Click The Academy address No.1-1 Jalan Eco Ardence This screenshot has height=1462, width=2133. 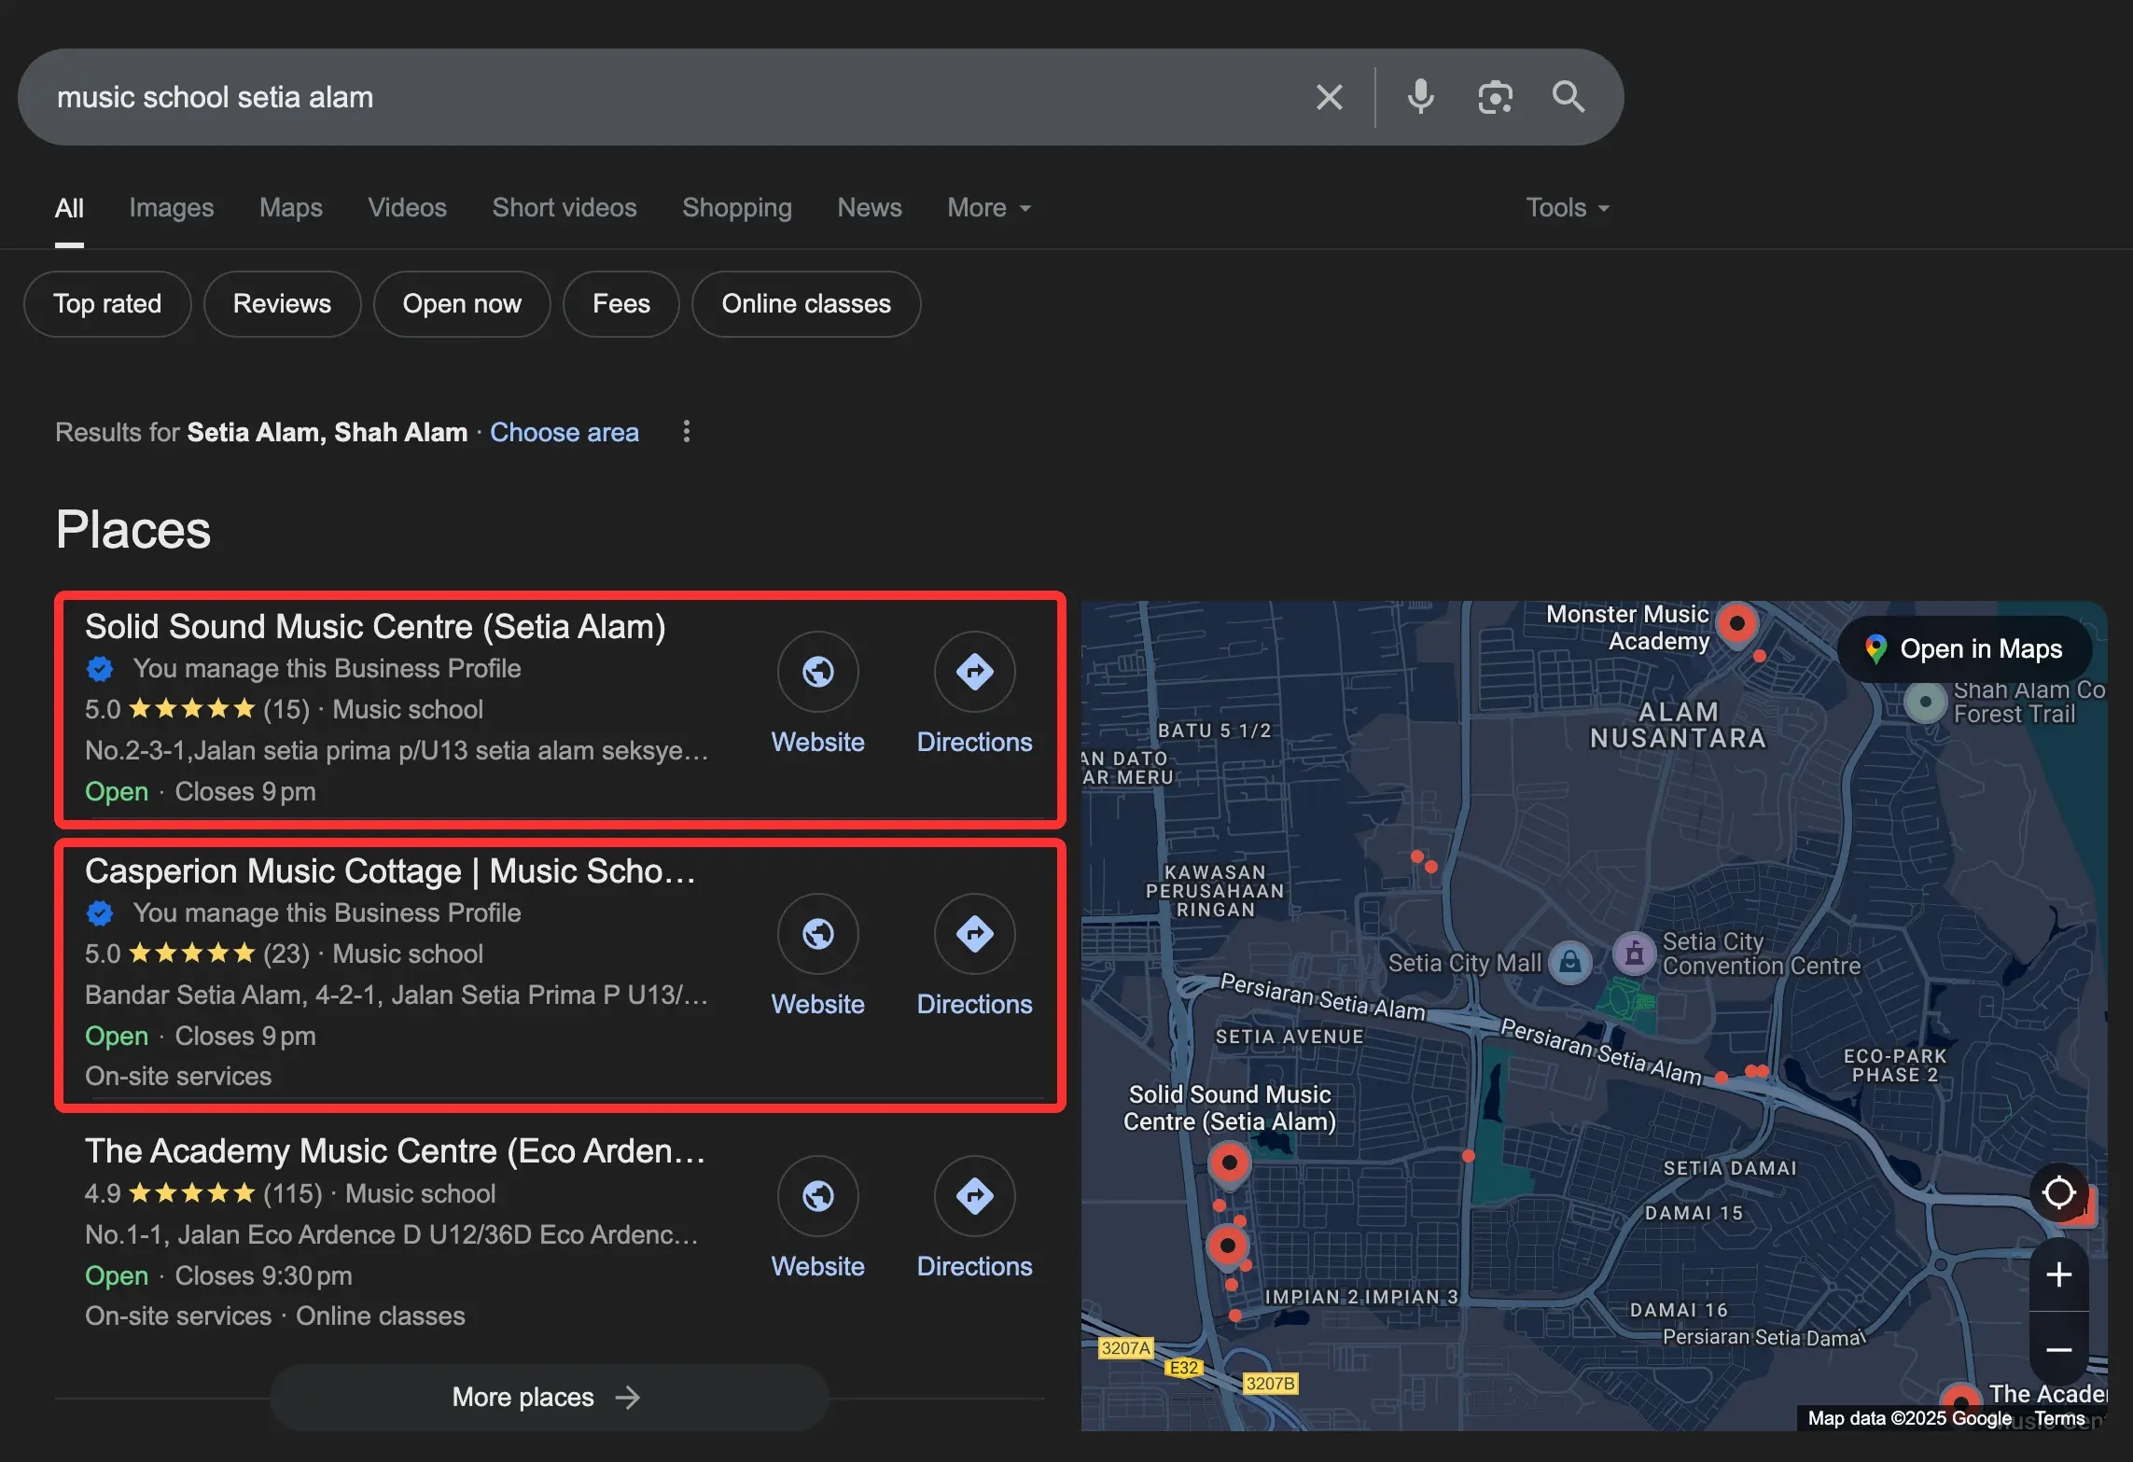point(392,1235)
